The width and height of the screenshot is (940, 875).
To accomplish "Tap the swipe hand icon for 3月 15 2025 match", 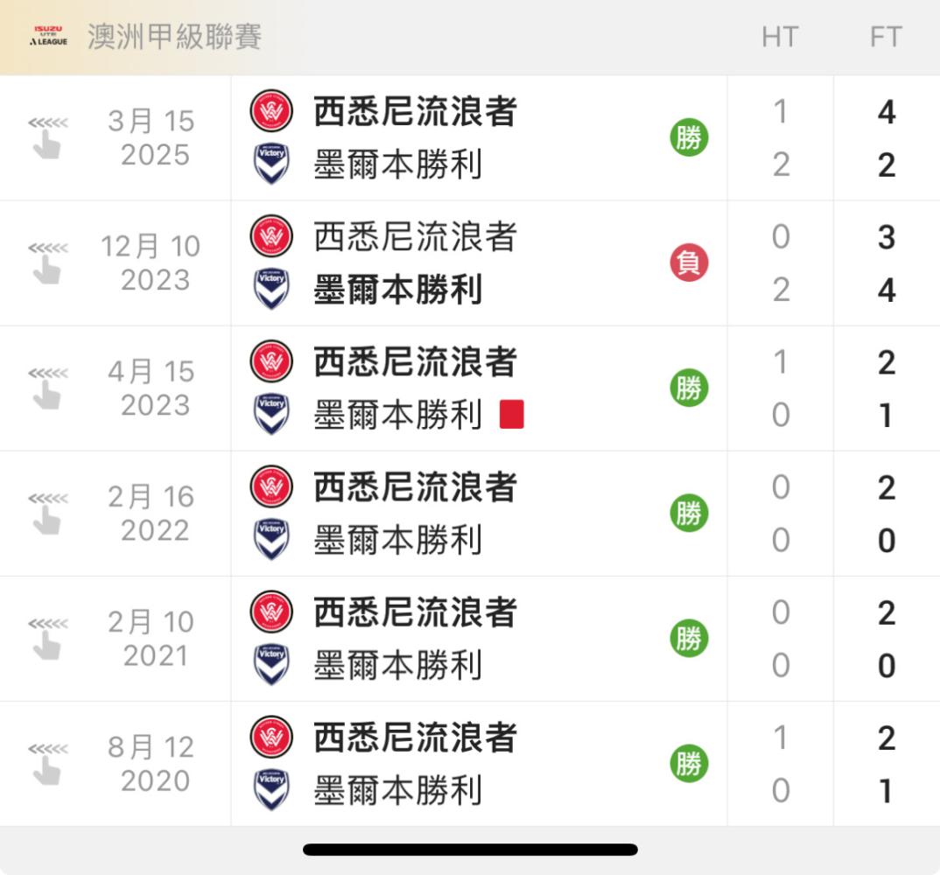I will [46, 137].
